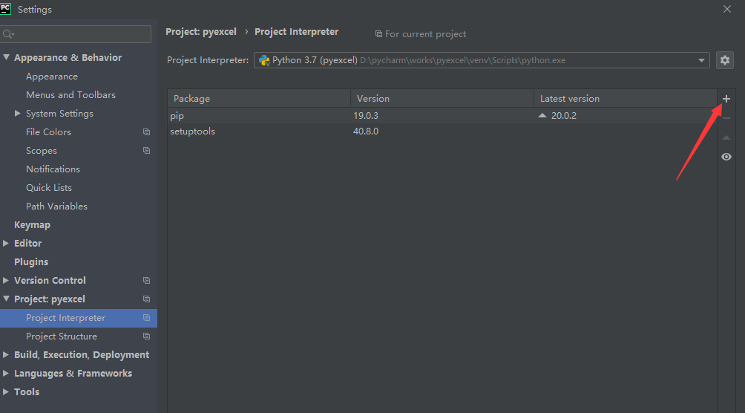Image resolution: width=745 pixels, height=413 pixels.
Task: Open Scopes settings
Action: [x=42, y=151]
